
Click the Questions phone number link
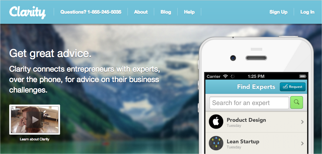coord(91,12)
